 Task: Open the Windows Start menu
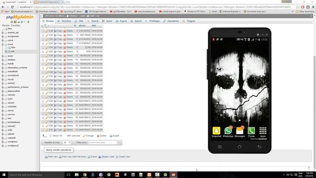coord(3,175)
